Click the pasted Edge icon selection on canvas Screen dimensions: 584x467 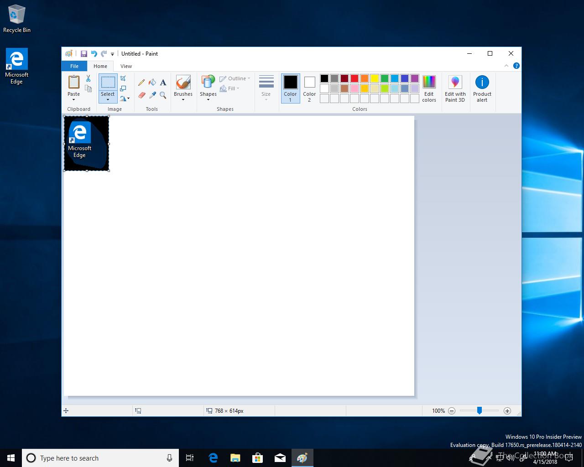coord(86,143)
